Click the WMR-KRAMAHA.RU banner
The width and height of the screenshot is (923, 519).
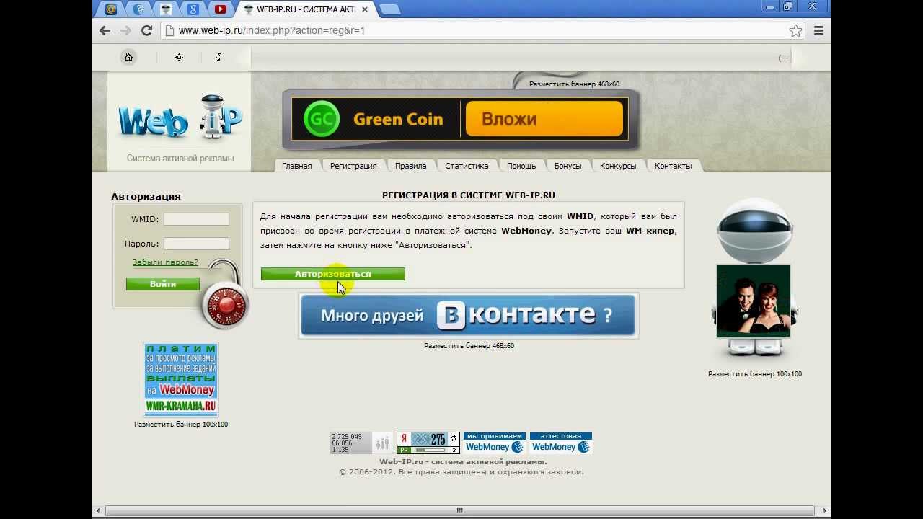tap(181, 379)
